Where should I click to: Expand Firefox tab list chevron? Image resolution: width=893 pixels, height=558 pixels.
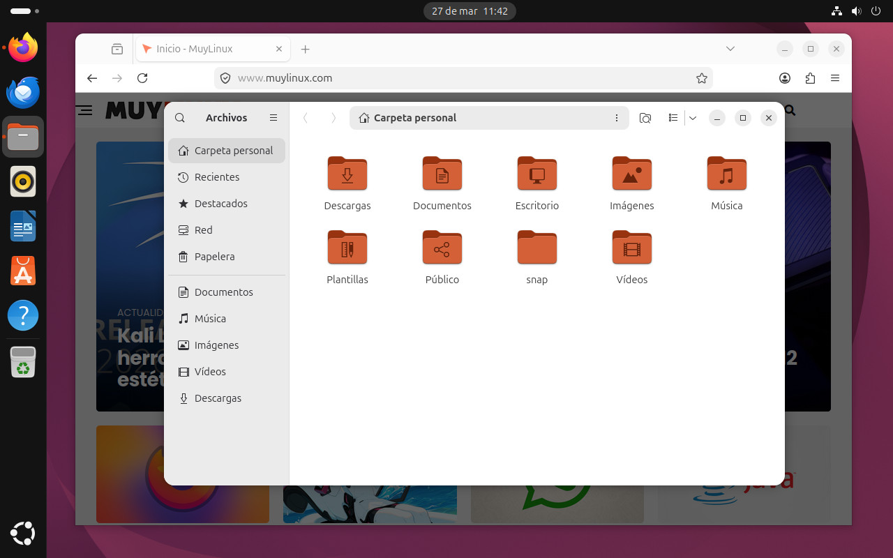(730, 49)
